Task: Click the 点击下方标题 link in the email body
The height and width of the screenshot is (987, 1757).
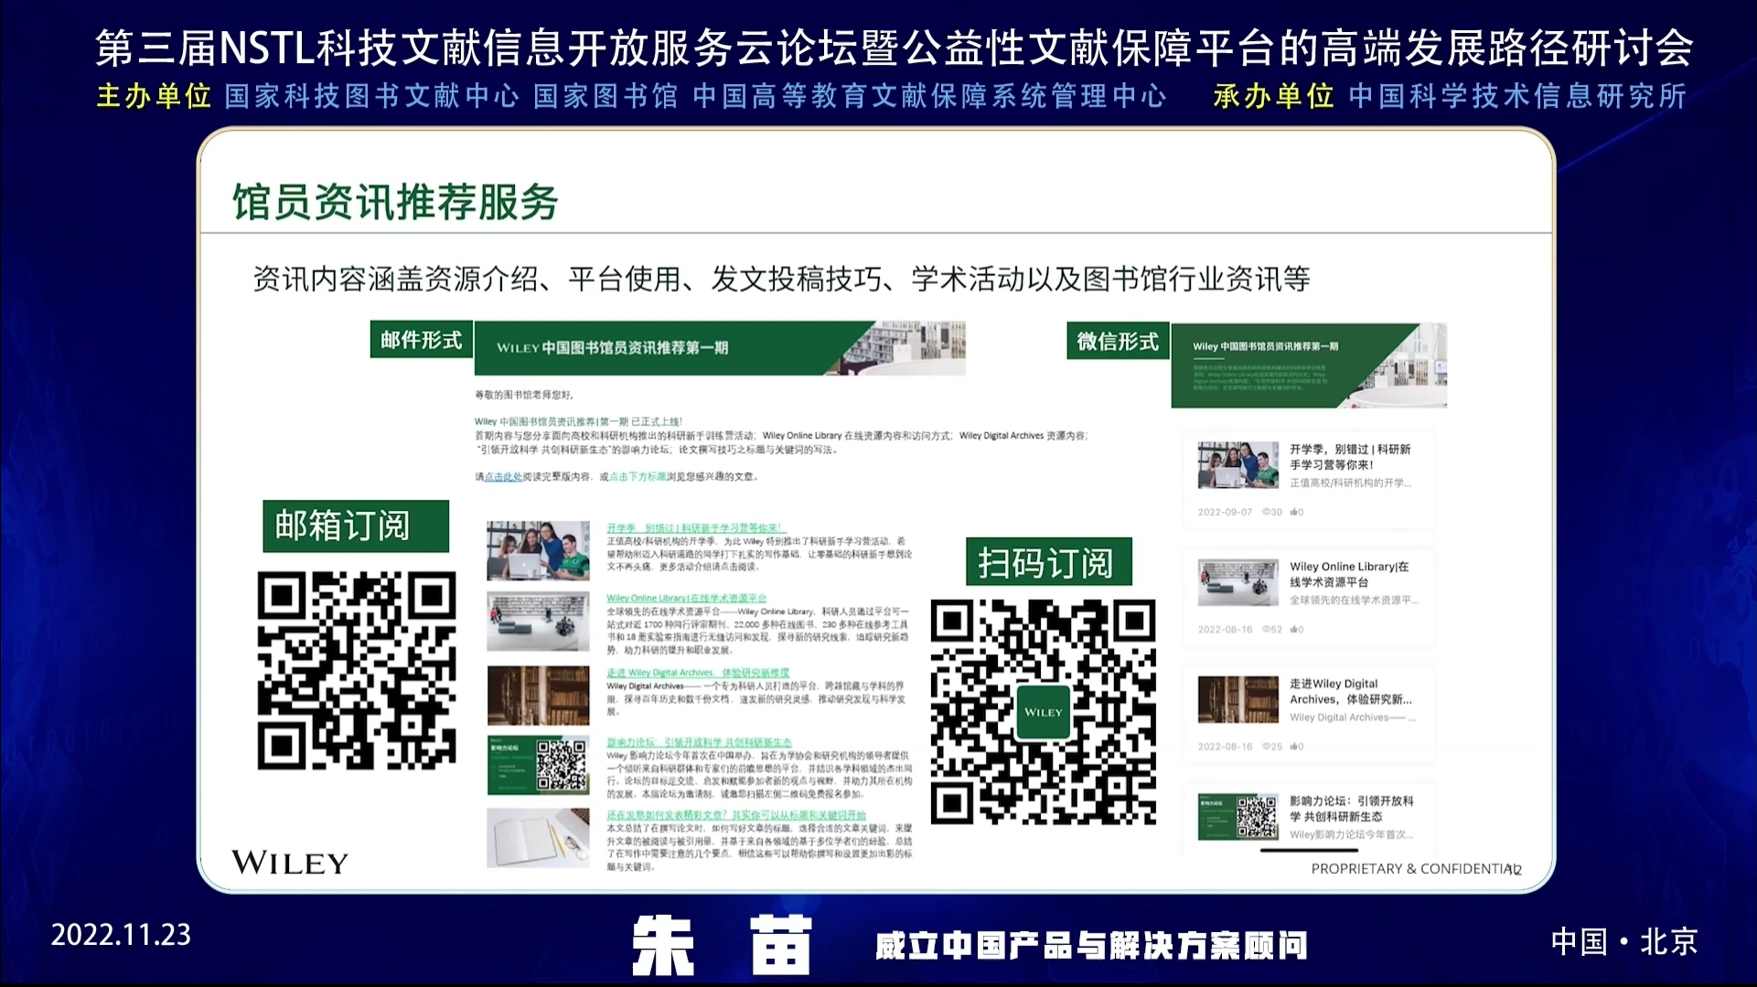Action: [x=637, y=477]
